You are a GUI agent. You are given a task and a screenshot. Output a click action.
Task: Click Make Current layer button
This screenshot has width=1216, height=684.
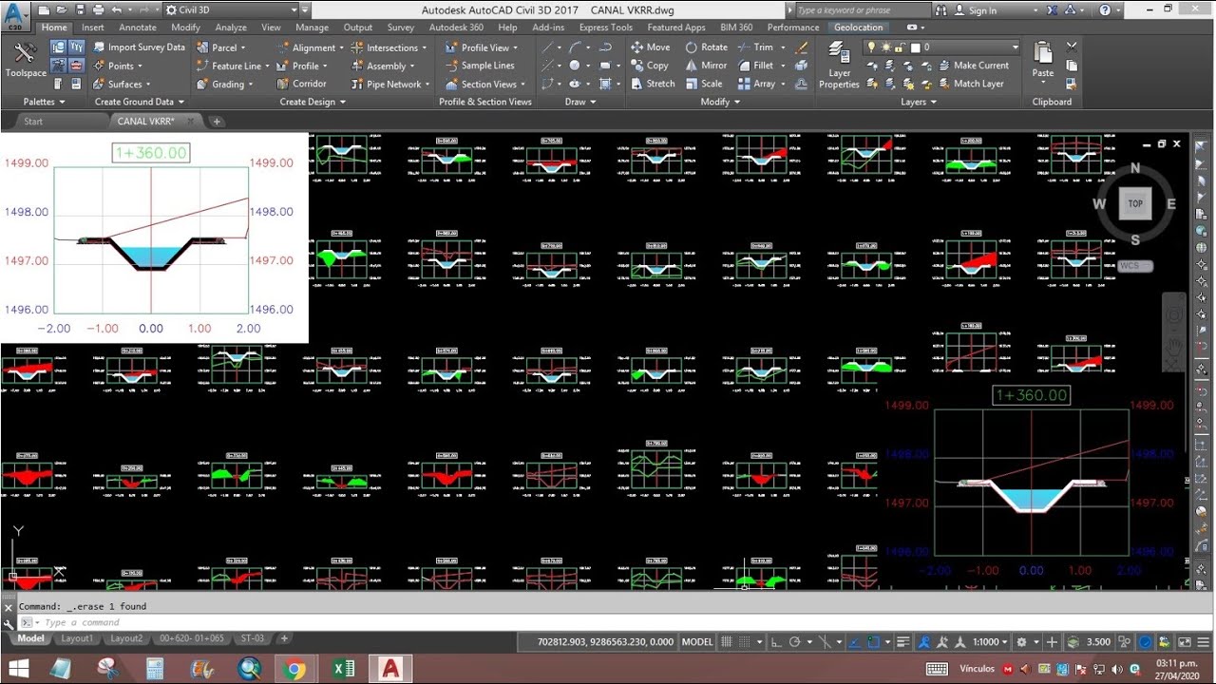point(974,66)
